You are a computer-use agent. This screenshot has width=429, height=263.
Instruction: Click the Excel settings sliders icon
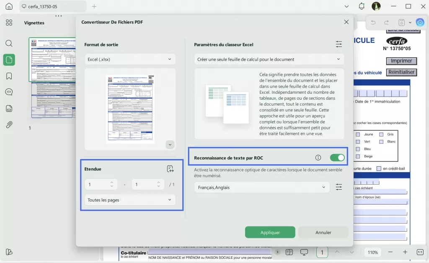pyautogui.click(x=339, y=44)
